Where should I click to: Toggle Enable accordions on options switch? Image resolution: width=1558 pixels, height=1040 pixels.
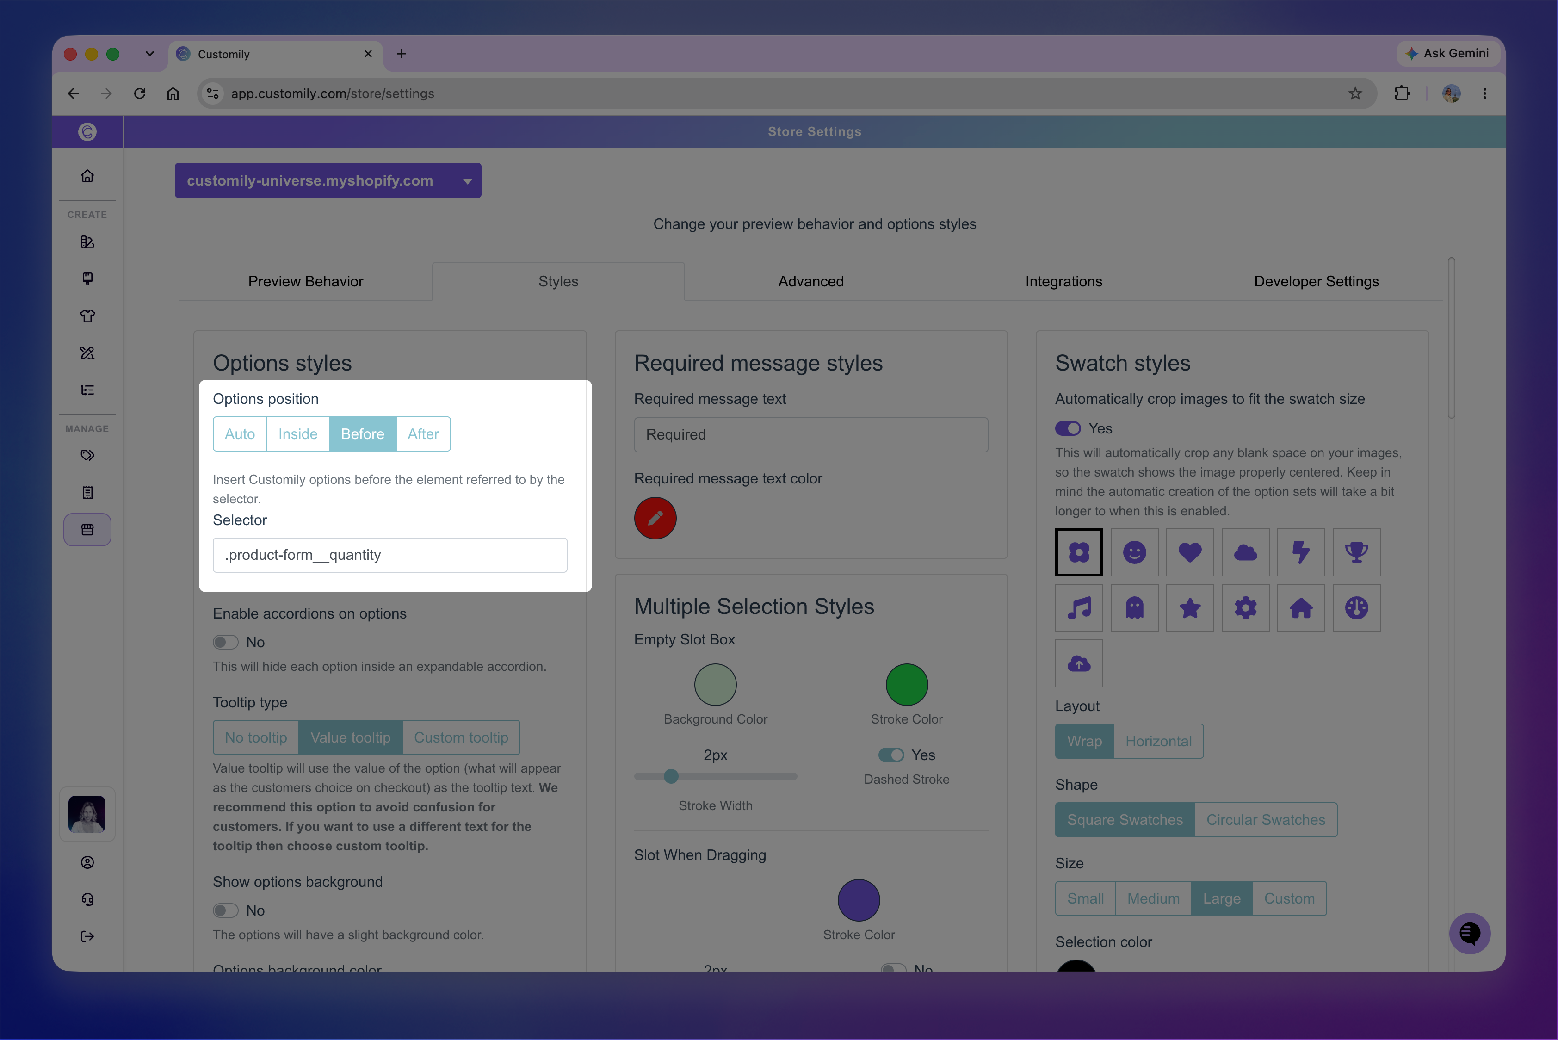225,642
